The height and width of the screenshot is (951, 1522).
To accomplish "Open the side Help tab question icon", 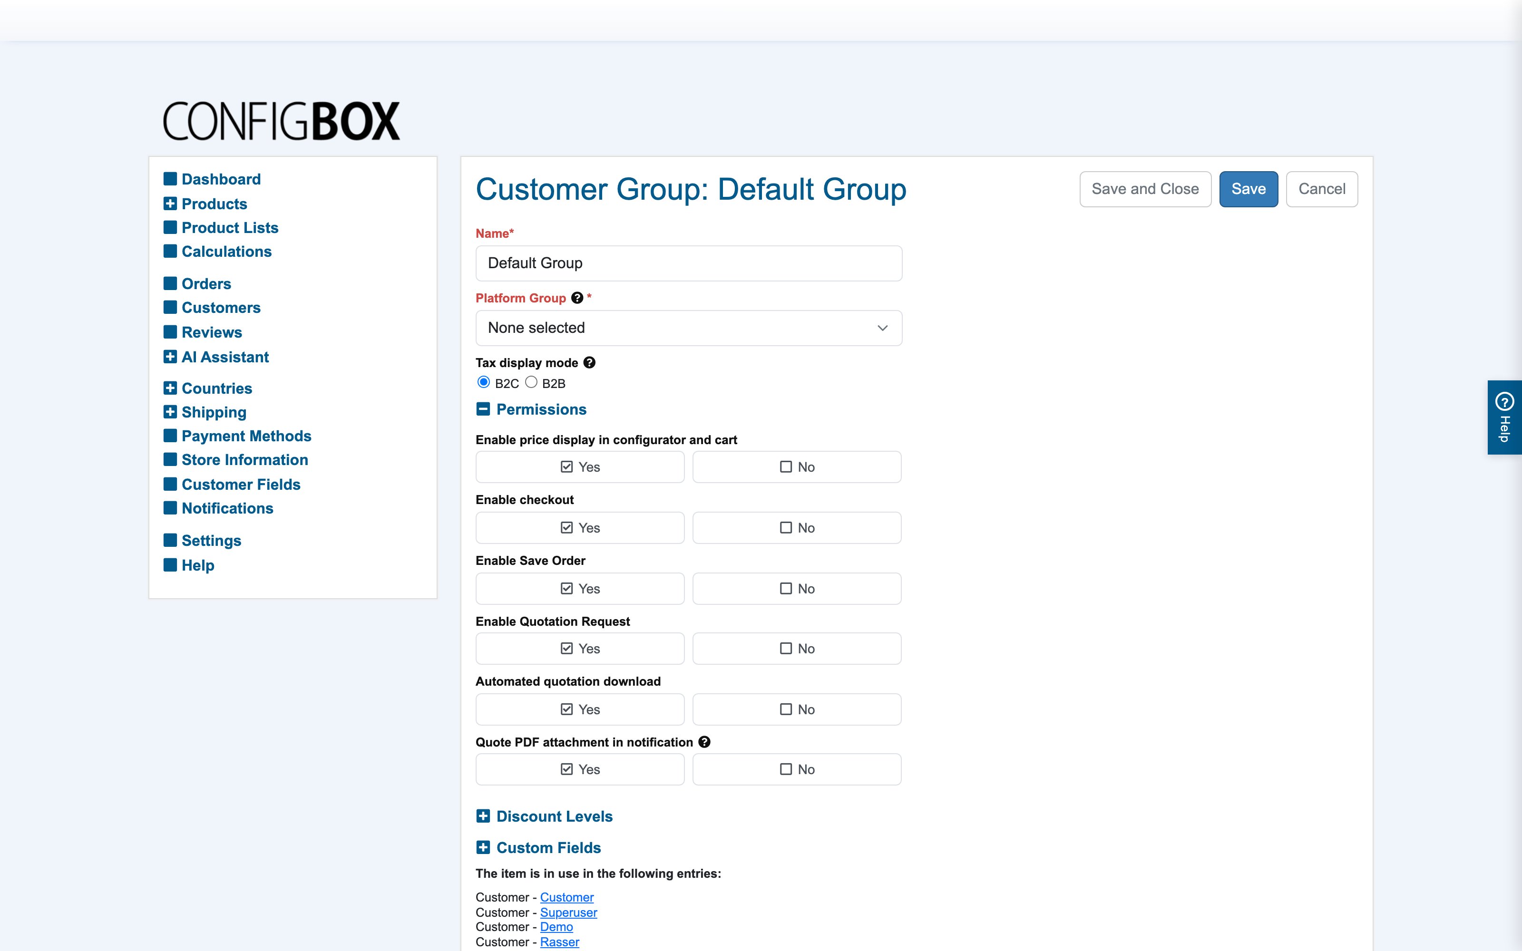I will click(1504, 401).
